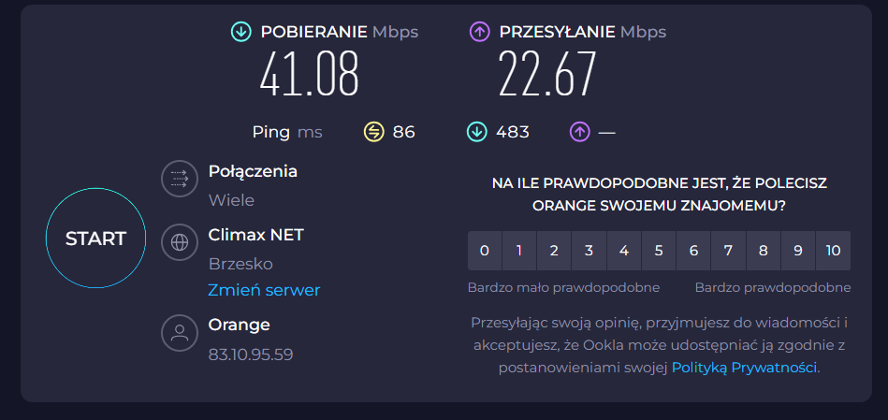This screenshot has height=420, width=888.
Task: Select rating 8 on the scale
Action: 764,251
